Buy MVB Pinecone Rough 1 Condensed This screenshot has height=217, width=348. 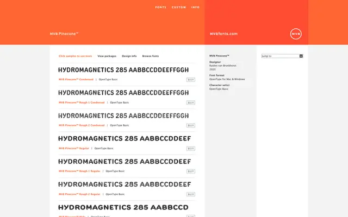click(x=191, y=103)
